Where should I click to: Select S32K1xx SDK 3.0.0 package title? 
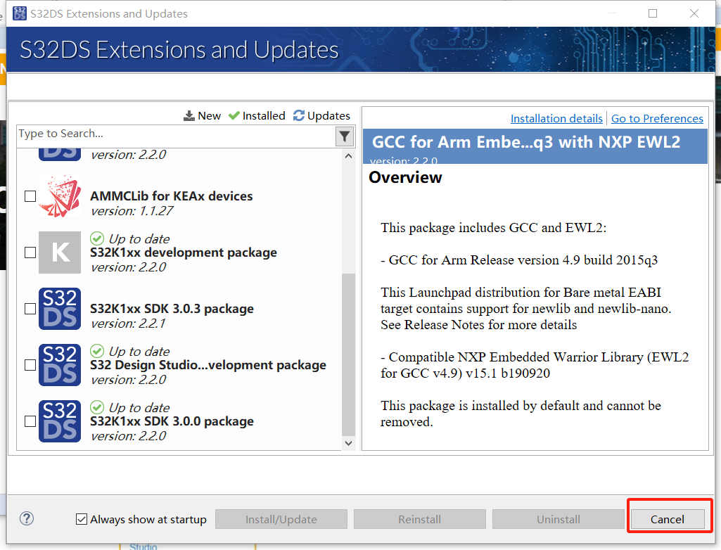coord(172,421)
